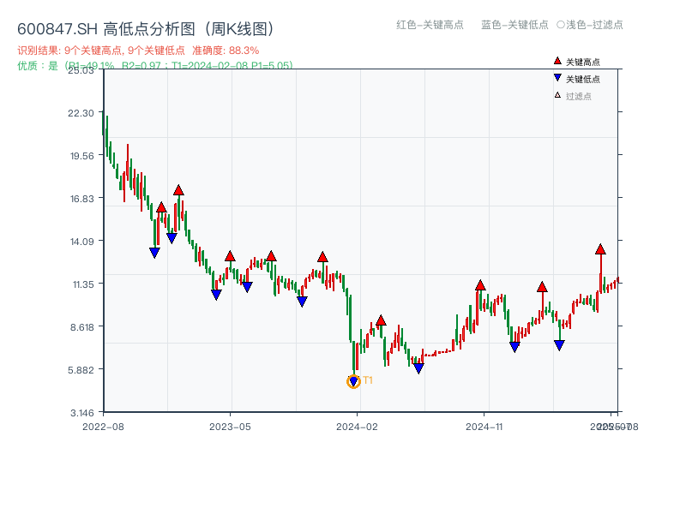Click the red 识别结果 summary text line
This screenshot has width=686, height=514.
(x=138, y=51)
